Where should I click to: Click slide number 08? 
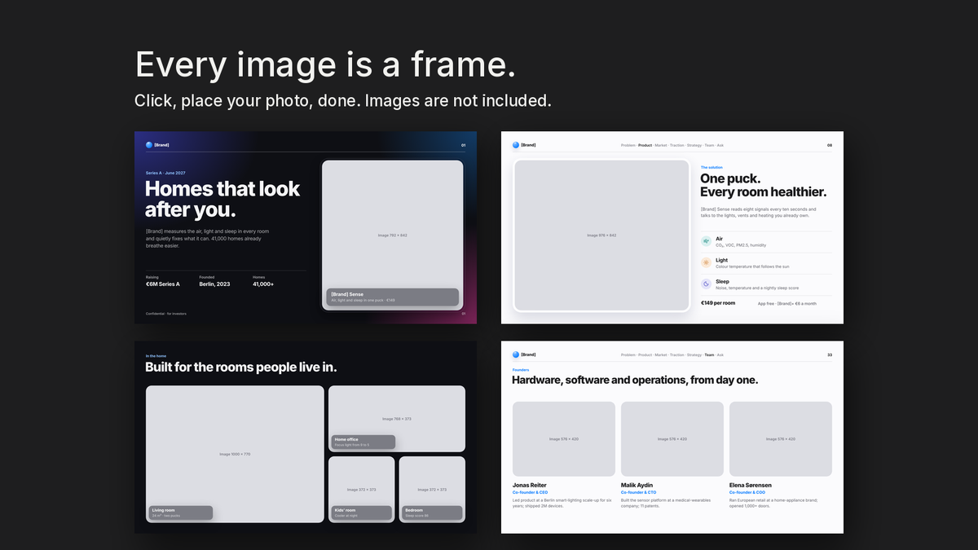point(830,145)
